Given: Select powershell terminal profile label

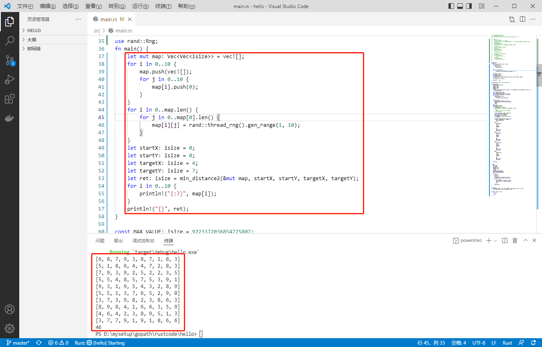Looking at the screenshot, I should [x=467, y=240].
